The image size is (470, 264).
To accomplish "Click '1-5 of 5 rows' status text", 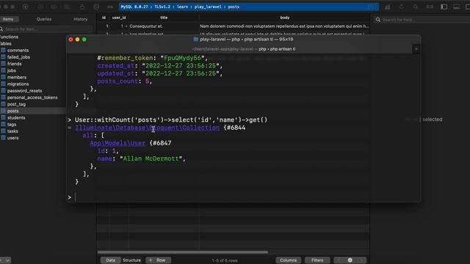I will coord(225,261).
